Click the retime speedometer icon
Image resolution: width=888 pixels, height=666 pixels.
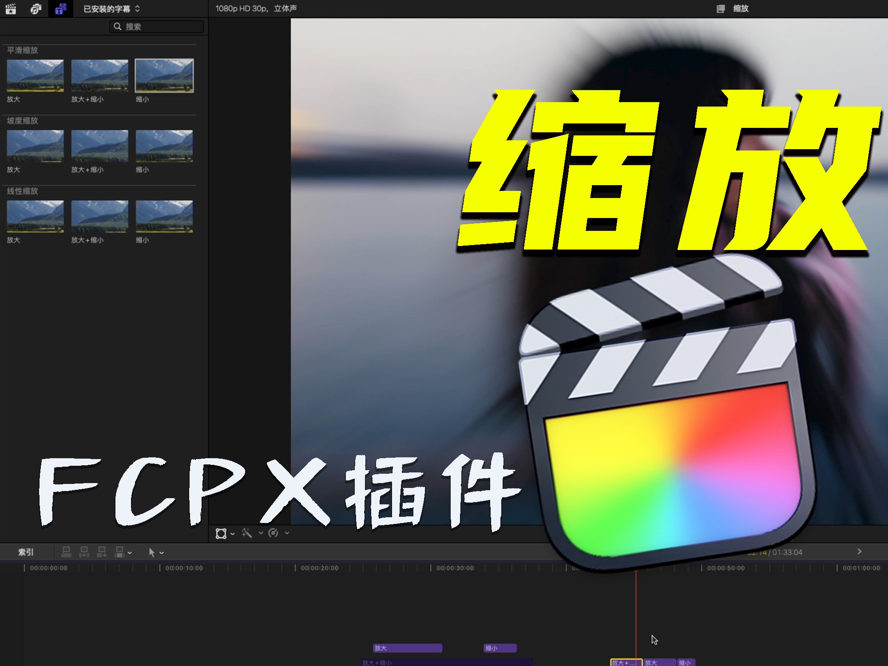coord(274,533)
